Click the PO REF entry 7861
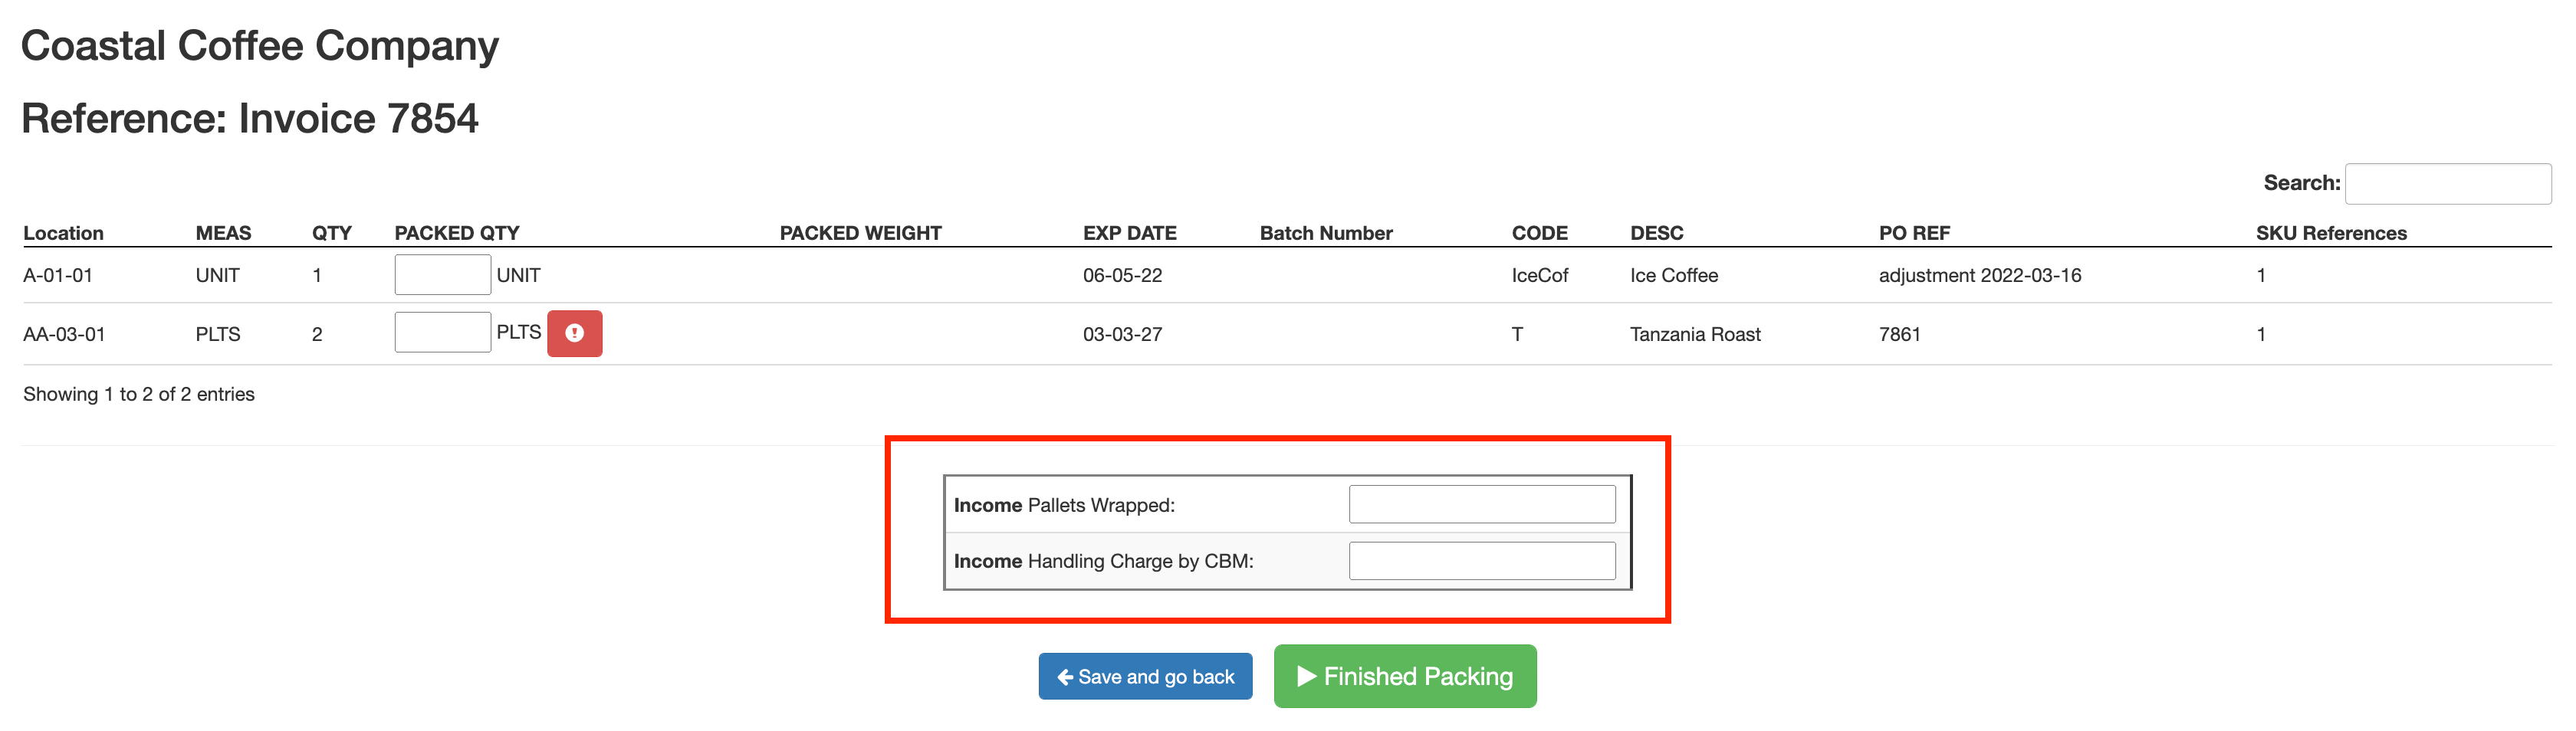 tap(1899, 333)
